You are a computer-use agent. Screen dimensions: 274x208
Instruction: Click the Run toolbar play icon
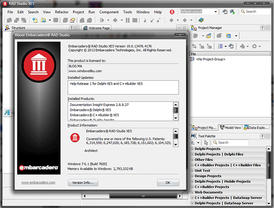[x=102, y=20]
